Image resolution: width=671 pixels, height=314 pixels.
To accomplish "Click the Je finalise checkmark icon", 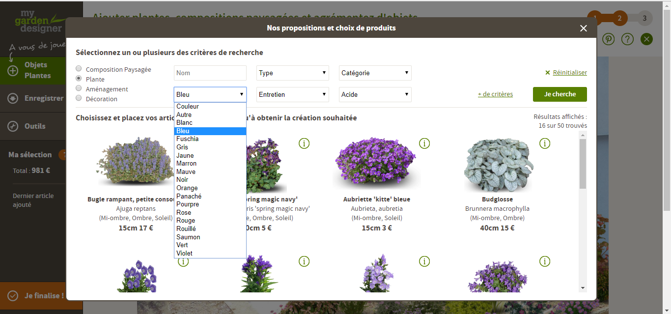I will click(x=13, y=296).
